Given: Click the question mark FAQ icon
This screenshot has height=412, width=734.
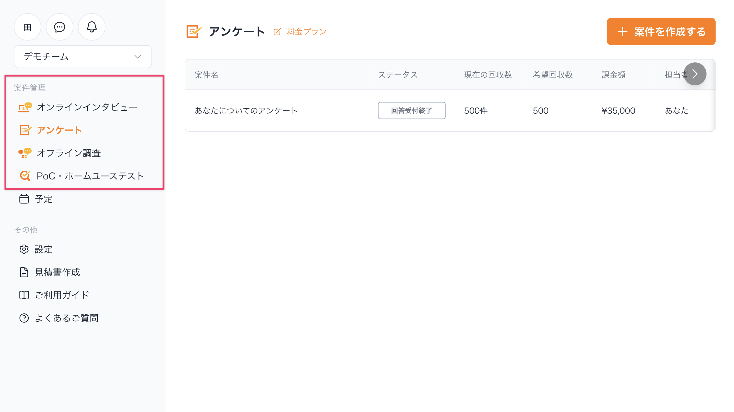Looking at the screenshot, I should [x=24, y=318].
